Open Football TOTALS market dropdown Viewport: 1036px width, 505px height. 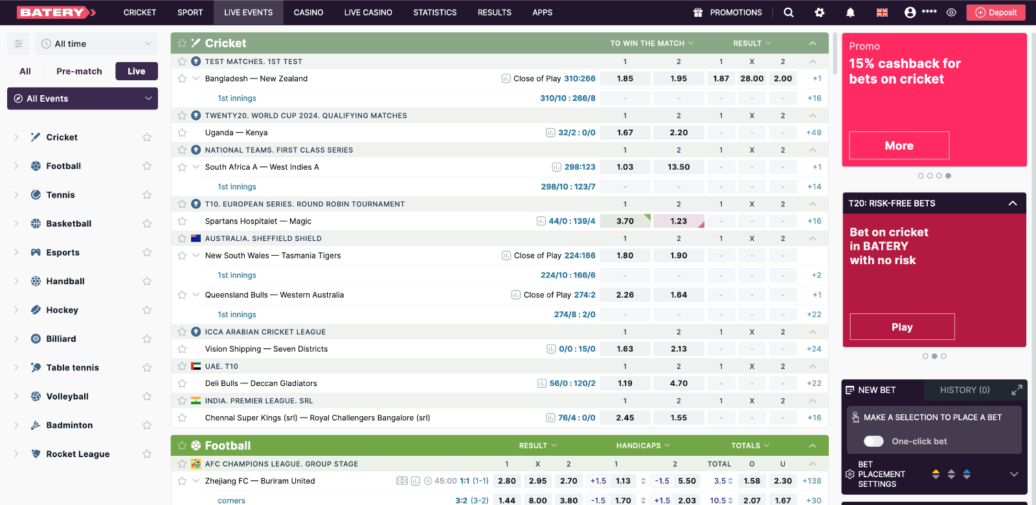(x=750, y=445)
